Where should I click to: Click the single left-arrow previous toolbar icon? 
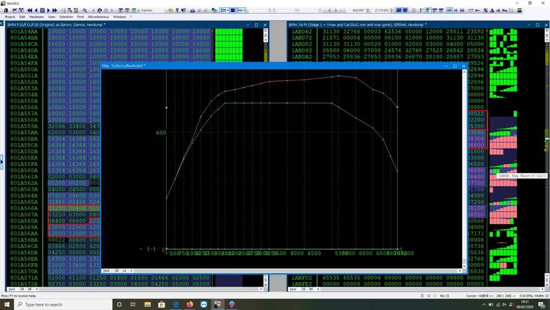tap(36, 10)
